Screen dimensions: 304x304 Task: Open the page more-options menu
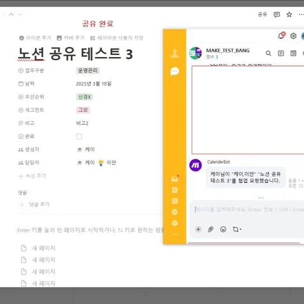(301, 15)
